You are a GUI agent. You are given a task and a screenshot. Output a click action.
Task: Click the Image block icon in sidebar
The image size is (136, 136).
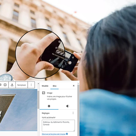44,93
